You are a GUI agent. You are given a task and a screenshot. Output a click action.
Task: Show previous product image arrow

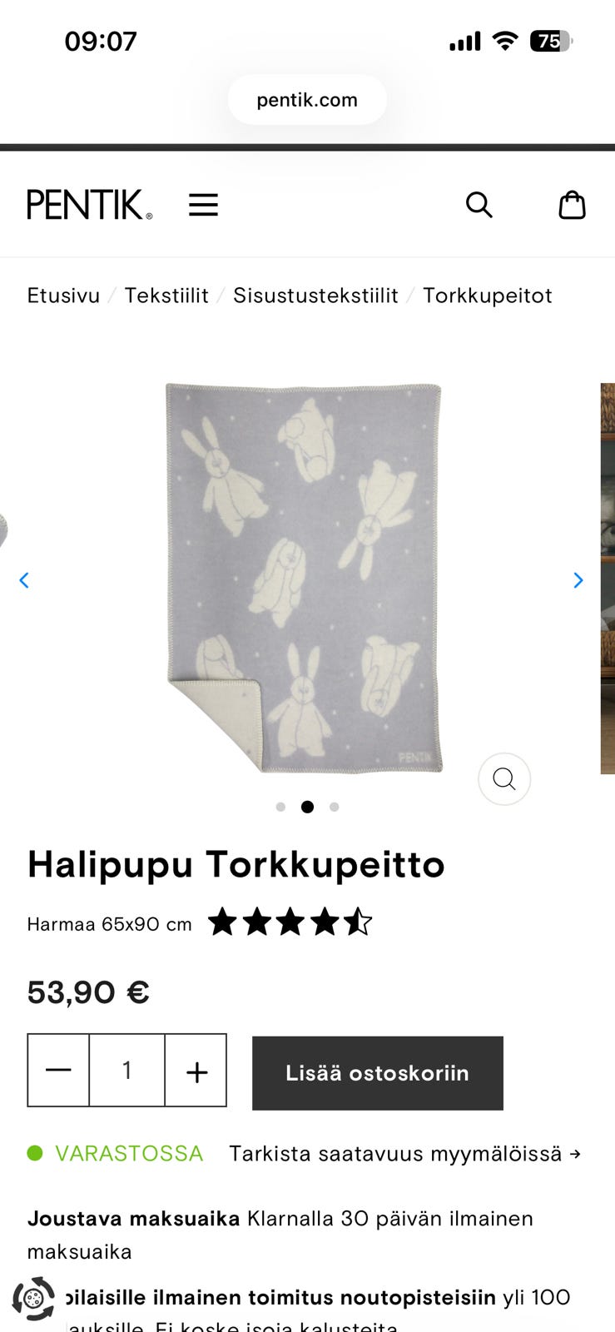24,580
